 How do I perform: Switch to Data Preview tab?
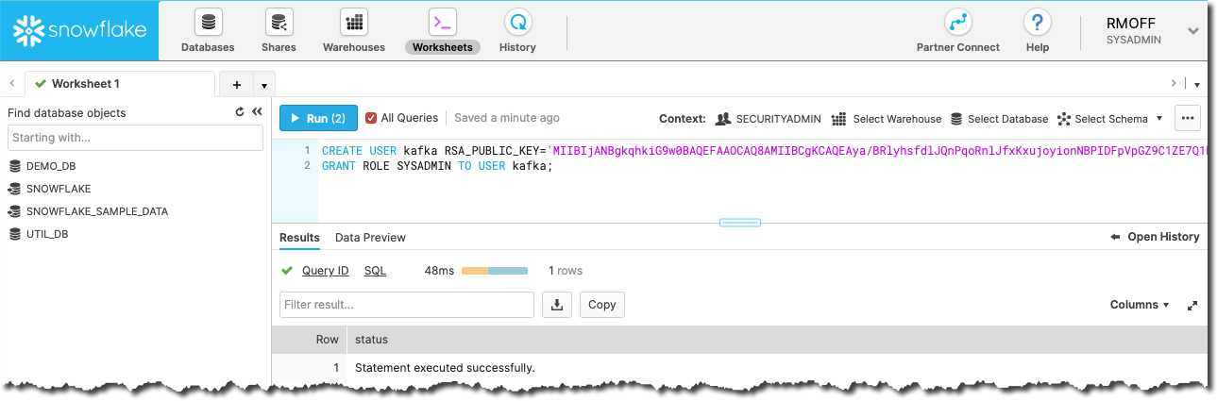[x=370, y=238]
